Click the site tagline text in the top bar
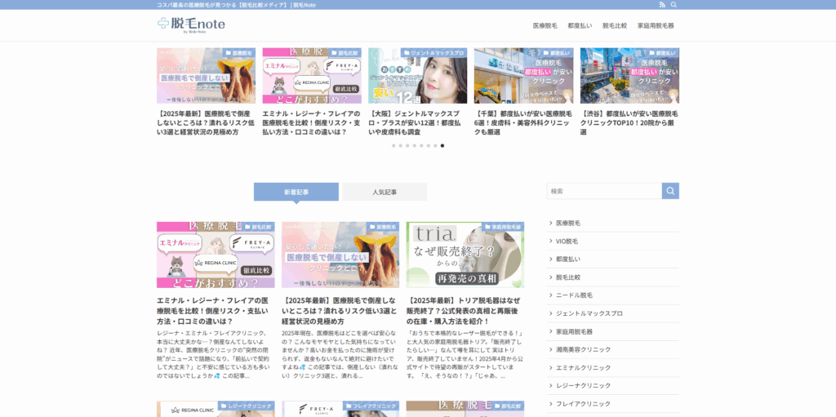836x417 pixels. 236,5
